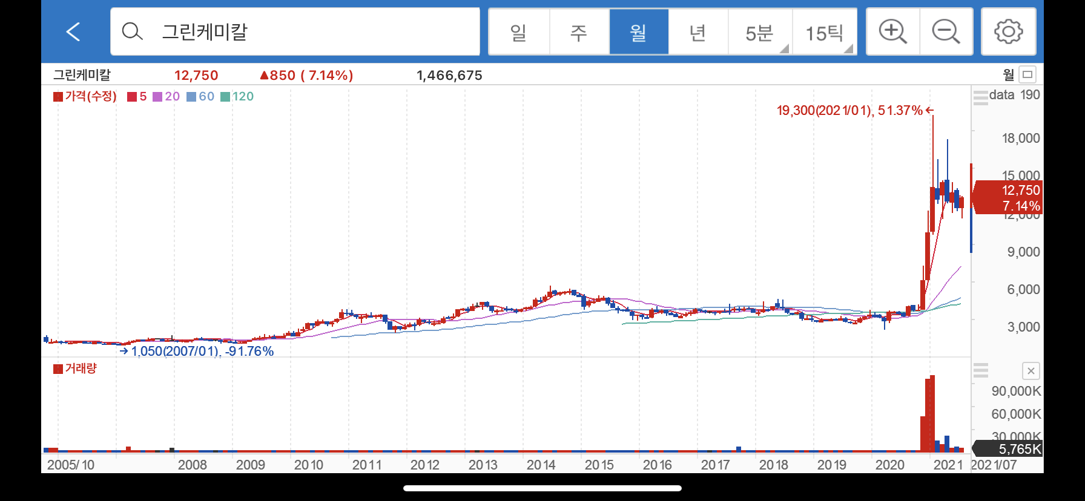The image size is (1085, 501).
Task: Tap the 2015 year label on the time axis
Action: pos(599,465)
